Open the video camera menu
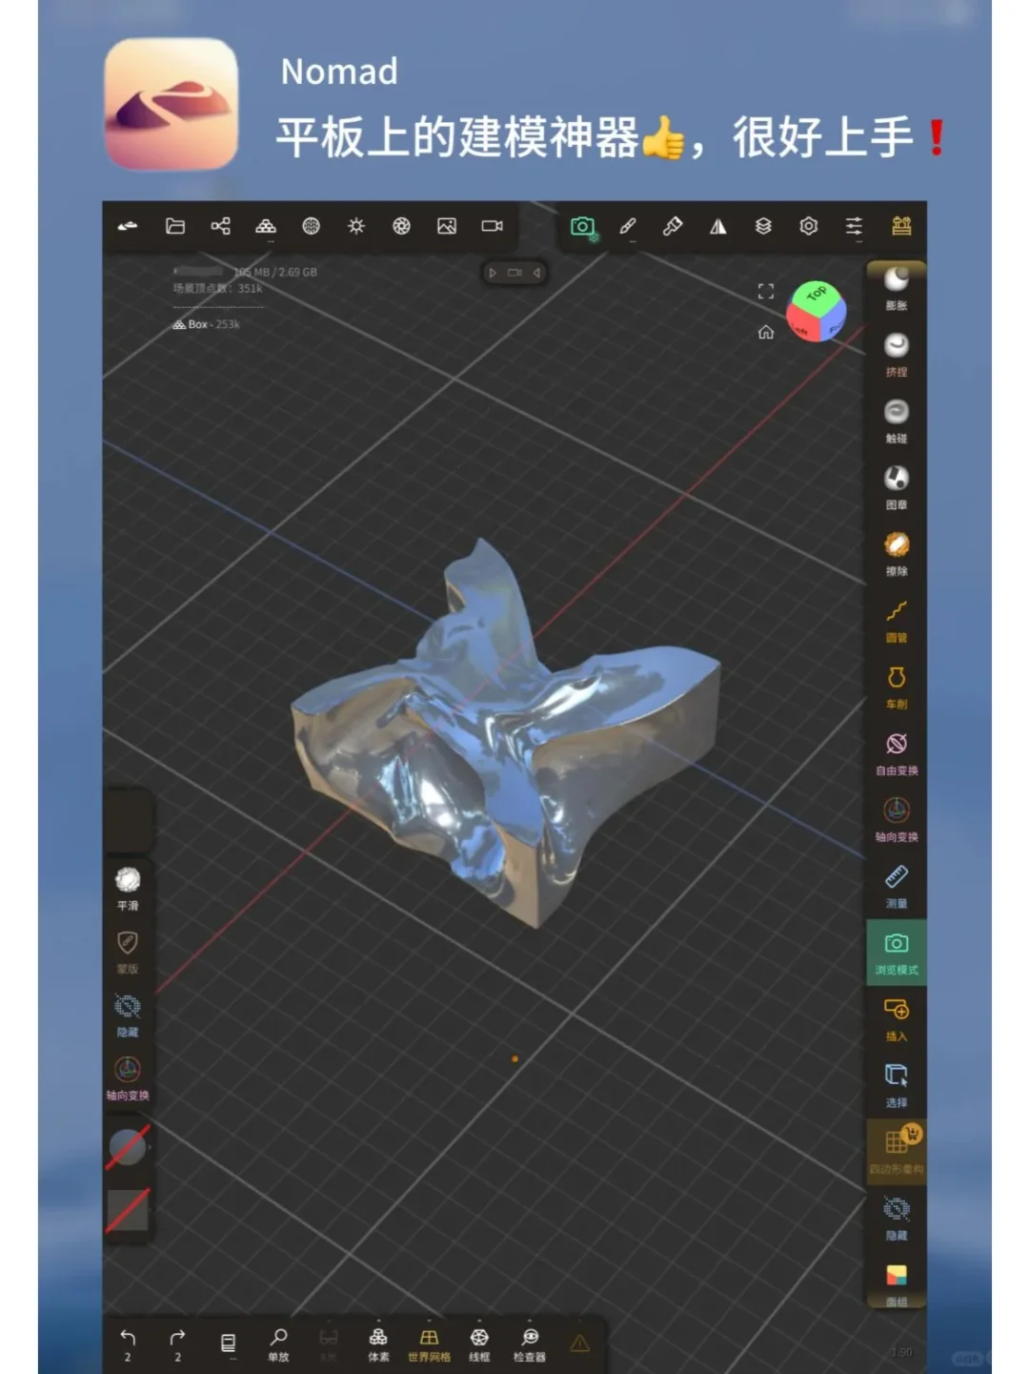Viewport: 1029px width, 1374px height. point(492,226)
